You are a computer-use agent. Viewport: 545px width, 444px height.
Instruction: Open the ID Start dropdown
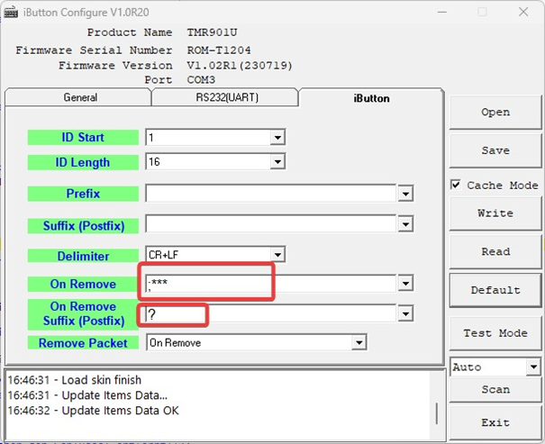pyautogui.click(x=277, y=138)
